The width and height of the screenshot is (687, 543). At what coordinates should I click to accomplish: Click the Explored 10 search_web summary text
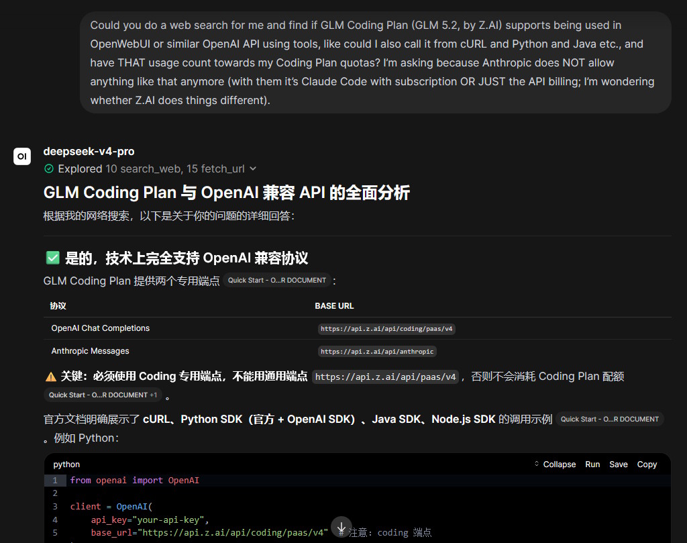click(151, 168)
